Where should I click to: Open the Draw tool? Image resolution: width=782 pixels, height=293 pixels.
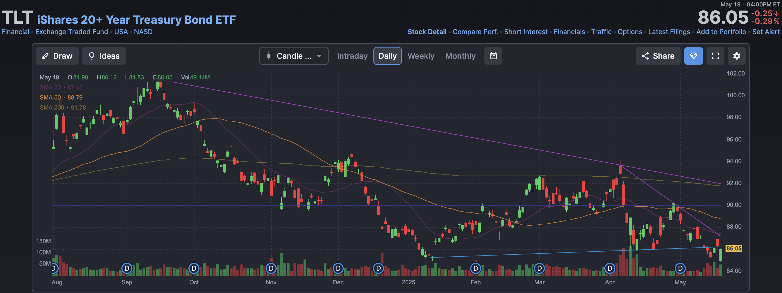click(x=57, y=56)
